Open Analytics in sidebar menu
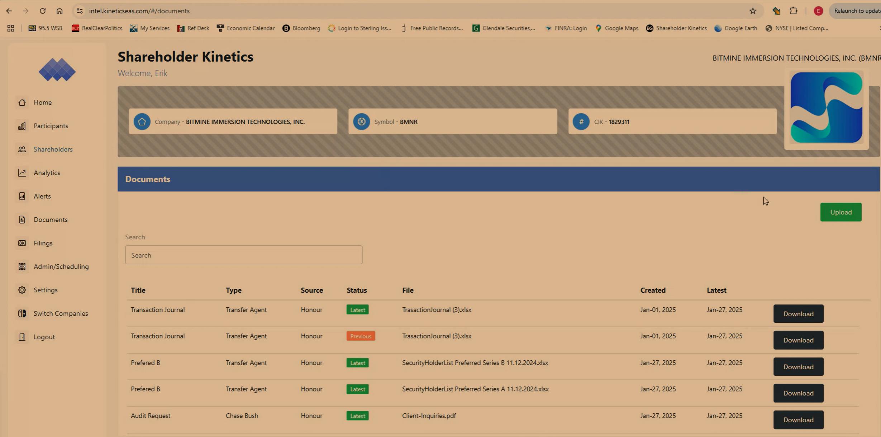The image size is (881, 437). (x=47, y=173)
